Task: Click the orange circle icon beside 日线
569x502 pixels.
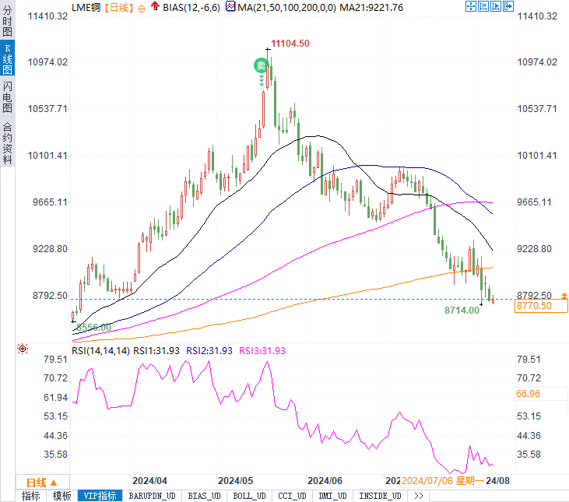Action: (142, 9)
